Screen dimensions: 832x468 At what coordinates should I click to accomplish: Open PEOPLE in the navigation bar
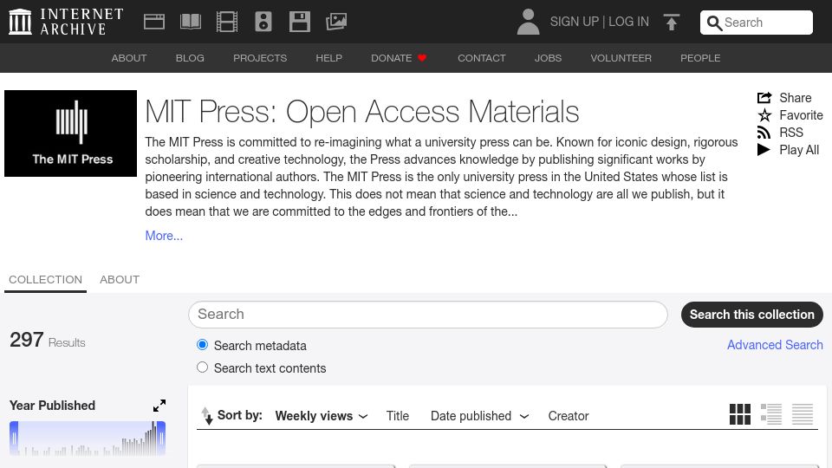(700, 58)
